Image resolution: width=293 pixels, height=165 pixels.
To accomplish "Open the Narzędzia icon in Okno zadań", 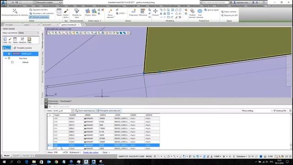I will tap(22, 40).
